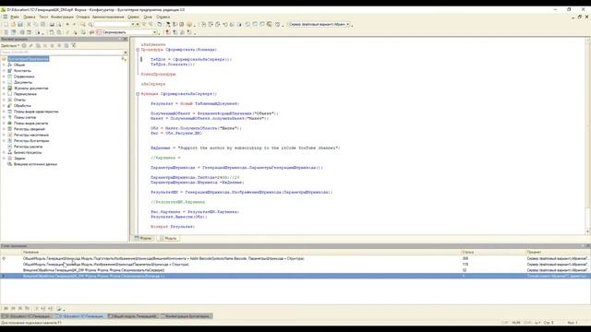Viewport: 591px width, 332px height.
Task: Expand the Константы tree node
Action: coord(4,71)
